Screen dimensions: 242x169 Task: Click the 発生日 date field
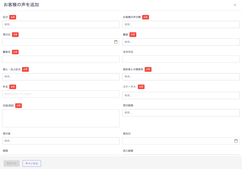[x=177, y=141]
